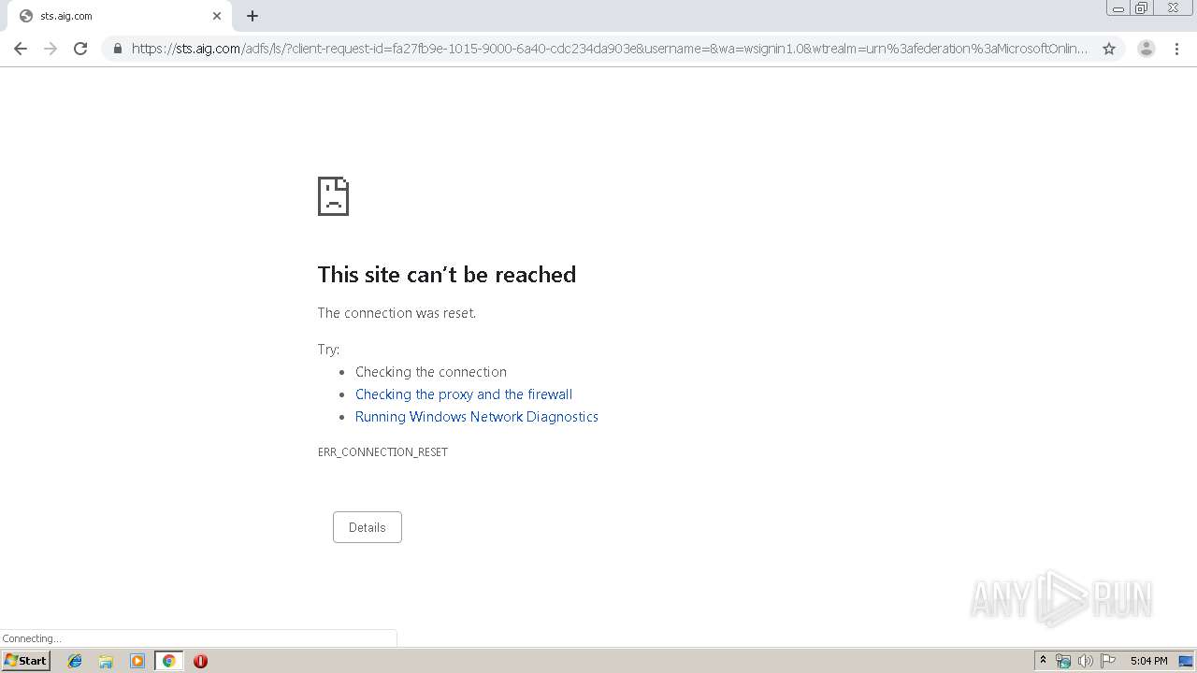1197x673 pixels.
Task: Click the volume speaker tray icon
Action: 1086,661
